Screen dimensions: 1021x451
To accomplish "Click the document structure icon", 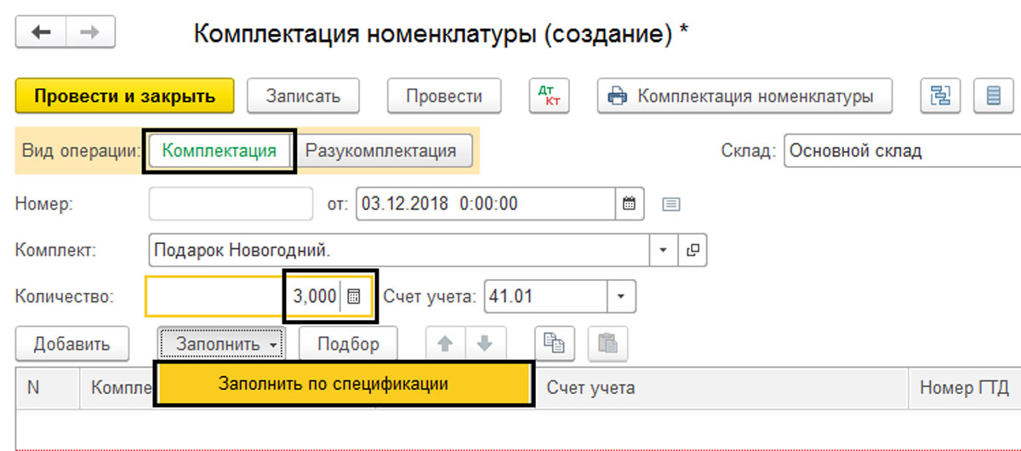I will pyautogui.click(x=940, y=96).
